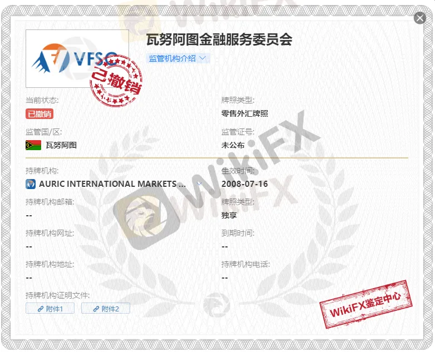Click the 当前状态 label
Viewport: 435px width, 352px height.
[x=42, y=100]
